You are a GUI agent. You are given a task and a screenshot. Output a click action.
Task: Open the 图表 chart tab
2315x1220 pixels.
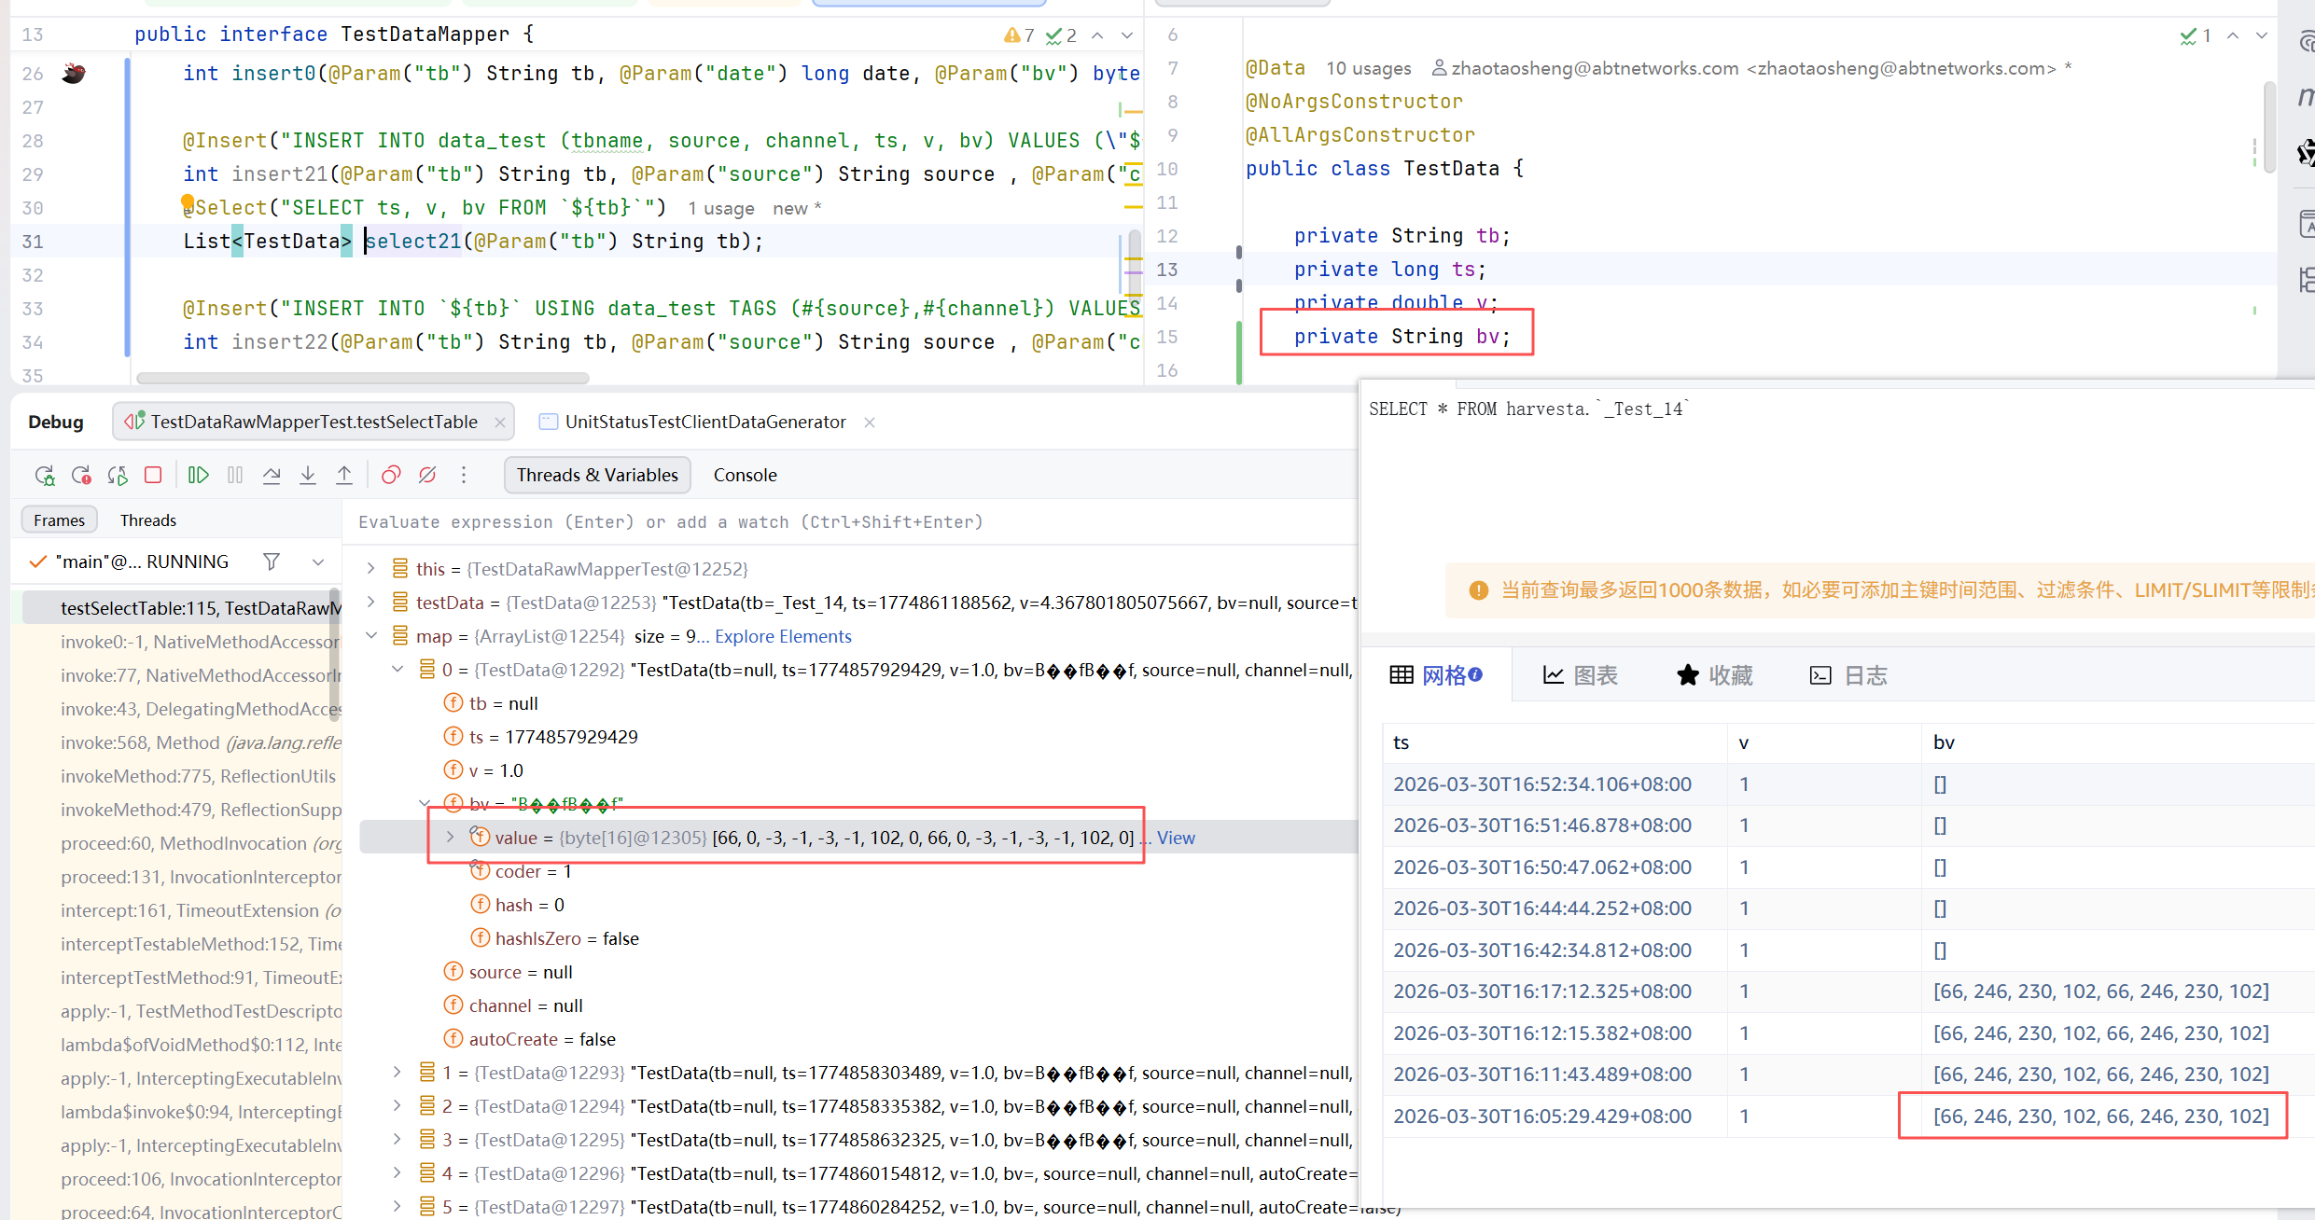click(x=1581, y=675)
